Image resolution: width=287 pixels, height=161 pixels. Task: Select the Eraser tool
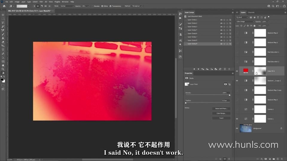point(3,42)
